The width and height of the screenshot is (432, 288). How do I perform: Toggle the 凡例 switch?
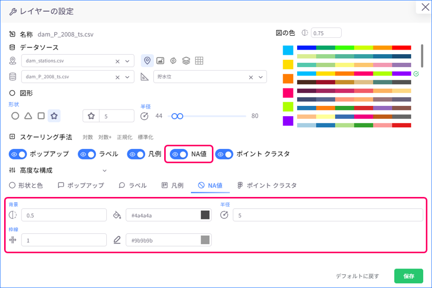coord(136,154)
